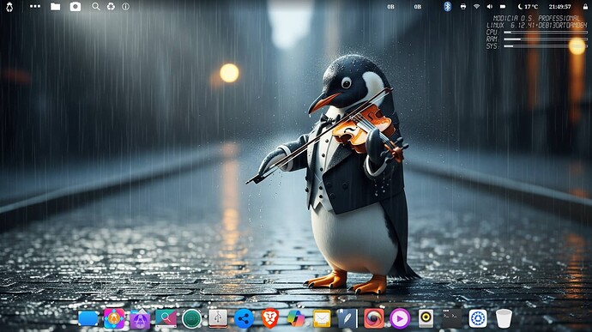Screen dimensions: 592x332
Task: Open the 17 °C weather applet
Action: click(x=528, y=6)
